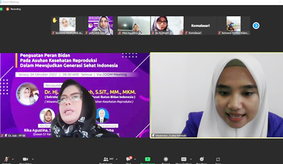
Task: Show captions with the CC icon
Action: pyautogui.click(x=184, y=160)
